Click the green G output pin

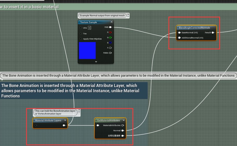tap(111, 37)
